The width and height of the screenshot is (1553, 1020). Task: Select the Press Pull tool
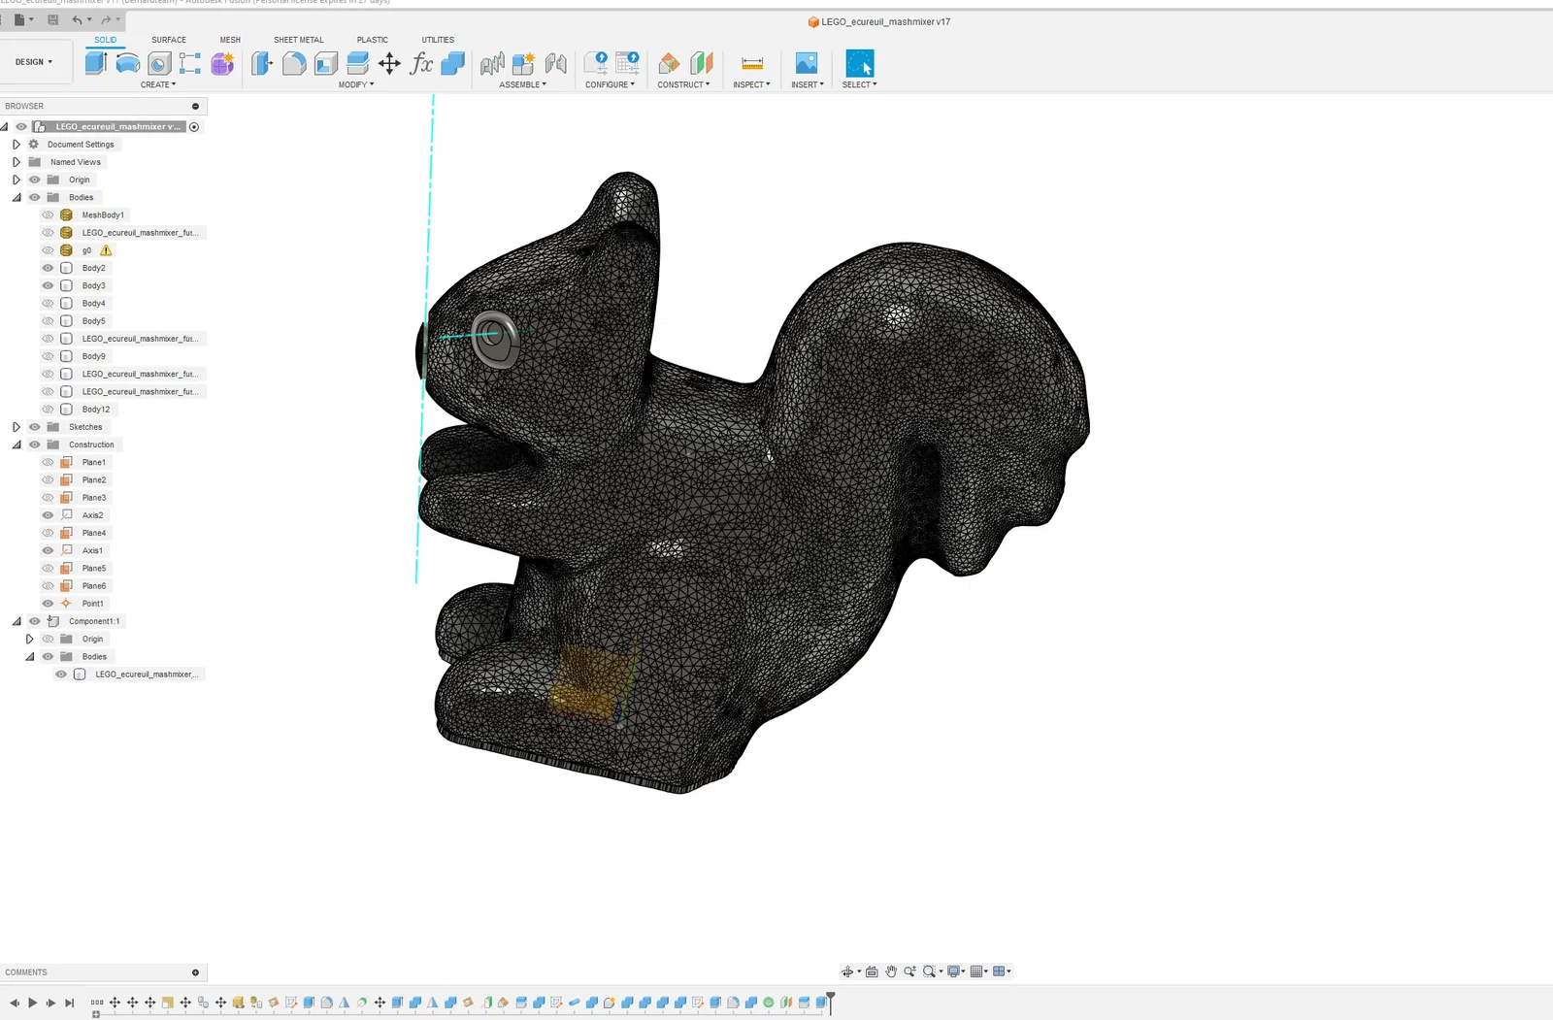click(x=262, y=63)
